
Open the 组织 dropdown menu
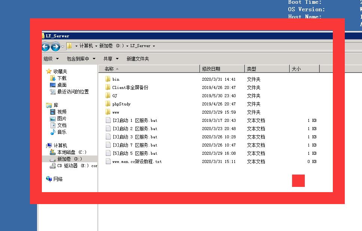pyautogui.click(x=51, y=59)
